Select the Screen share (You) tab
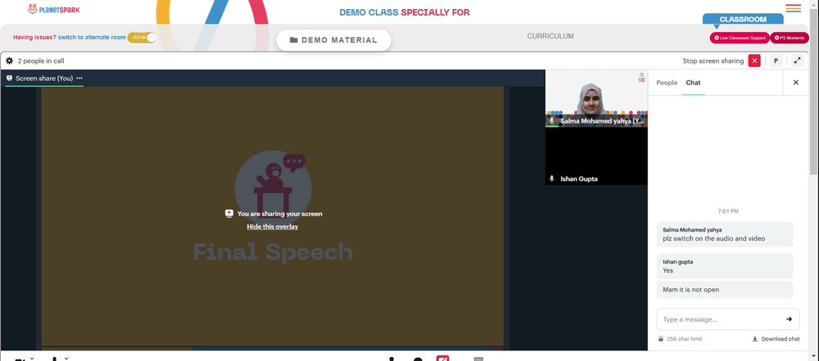819x361 pixels. (44, 79)
